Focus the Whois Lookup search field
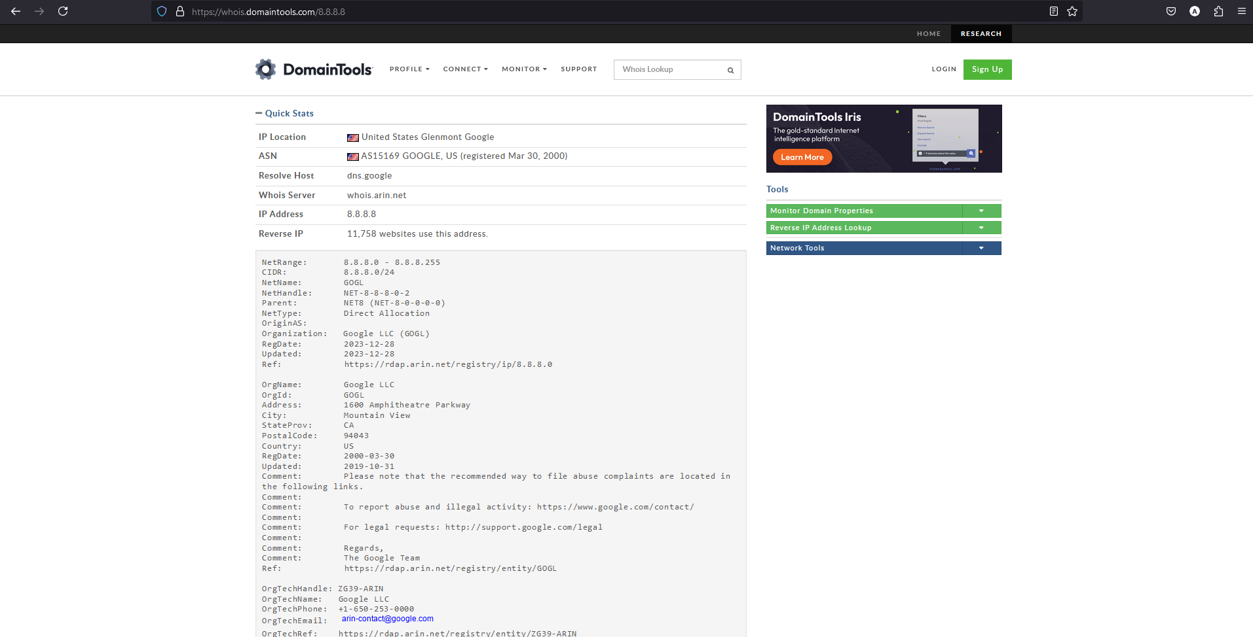This screenshot has width=1253, height=637. click(x=668, y=69)
